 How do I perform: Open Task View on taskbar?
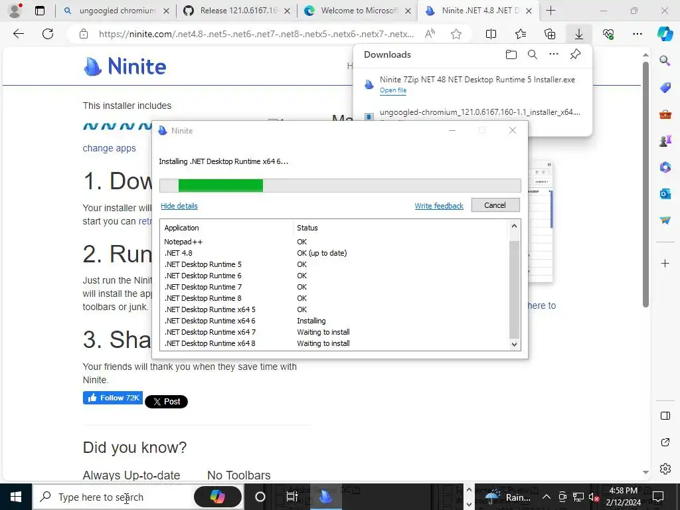coord(292,497)
